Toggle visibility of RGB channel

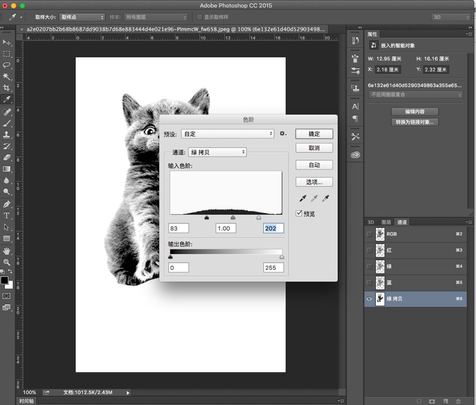click(x=369, y=234)
